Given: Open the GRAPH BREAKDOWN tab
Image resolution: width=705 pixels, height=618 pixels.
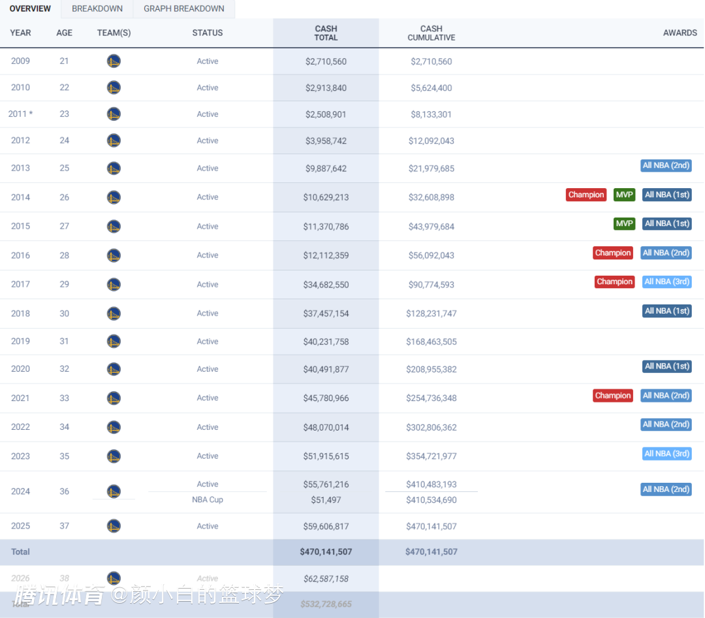Looking at the screenshot, I should tap(184, 8).
